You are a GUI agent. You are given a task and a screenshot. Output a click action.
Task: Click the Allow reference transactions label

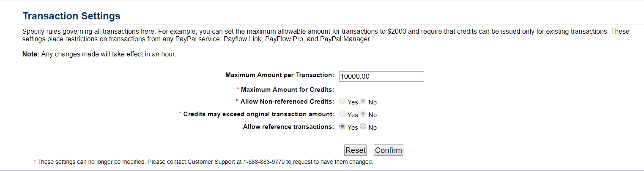click(288, 127)
